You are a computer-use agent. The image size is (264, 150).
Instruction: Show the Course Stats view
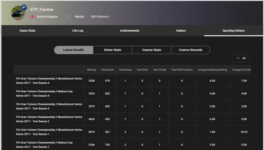151,50
